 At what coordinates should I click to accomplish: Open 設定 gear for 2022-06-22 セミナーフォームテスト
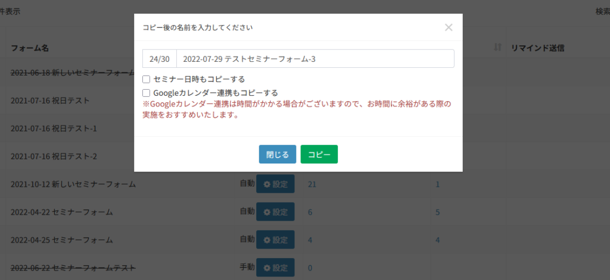point(275,268)
